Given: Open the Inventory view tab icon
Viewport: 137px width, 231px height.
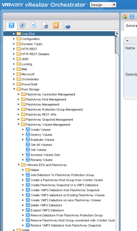Looking at the screenshot, I should (67, 25).
